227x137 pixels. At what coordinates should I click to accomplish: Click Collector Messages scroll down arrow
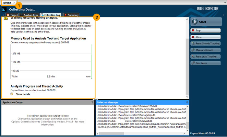tap(187, 130)
